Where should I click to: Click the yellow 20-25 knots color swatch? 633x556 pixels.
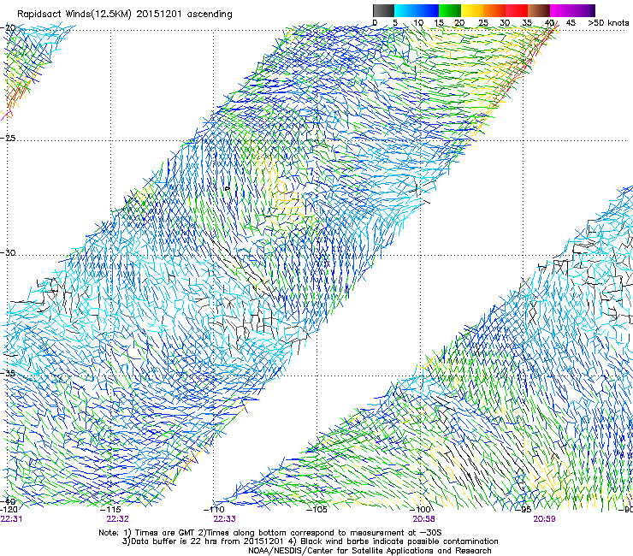point(472,10)
